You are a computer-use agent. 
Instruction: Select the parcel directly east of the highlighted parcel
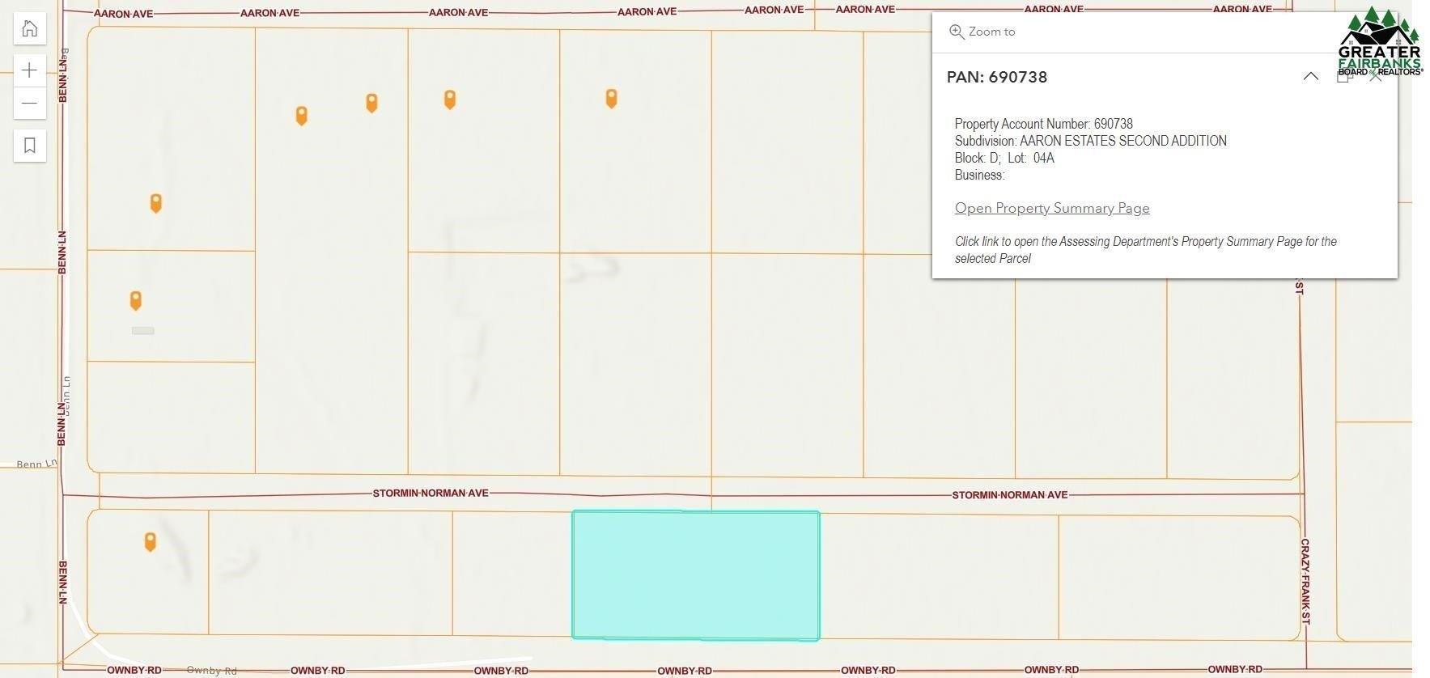tap(938, 576)
